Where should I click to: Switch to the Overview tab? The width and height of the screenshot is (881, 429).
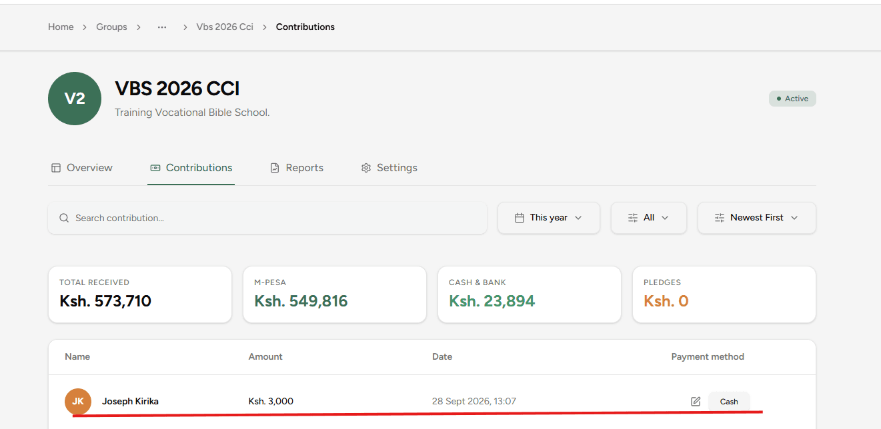click(82, 168)
